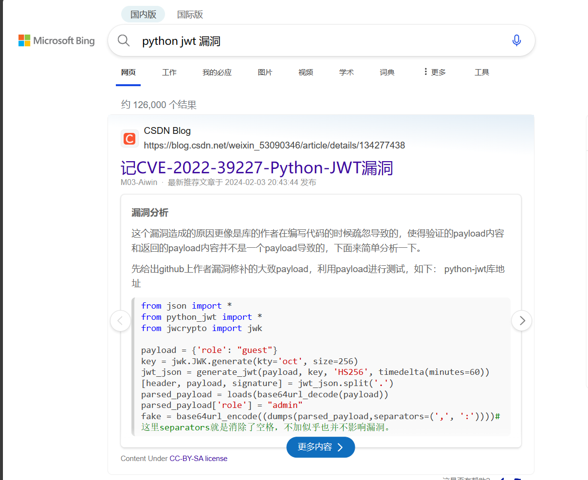Switch to 学术 results tab
Screen dimensions: 588x480
347,72
